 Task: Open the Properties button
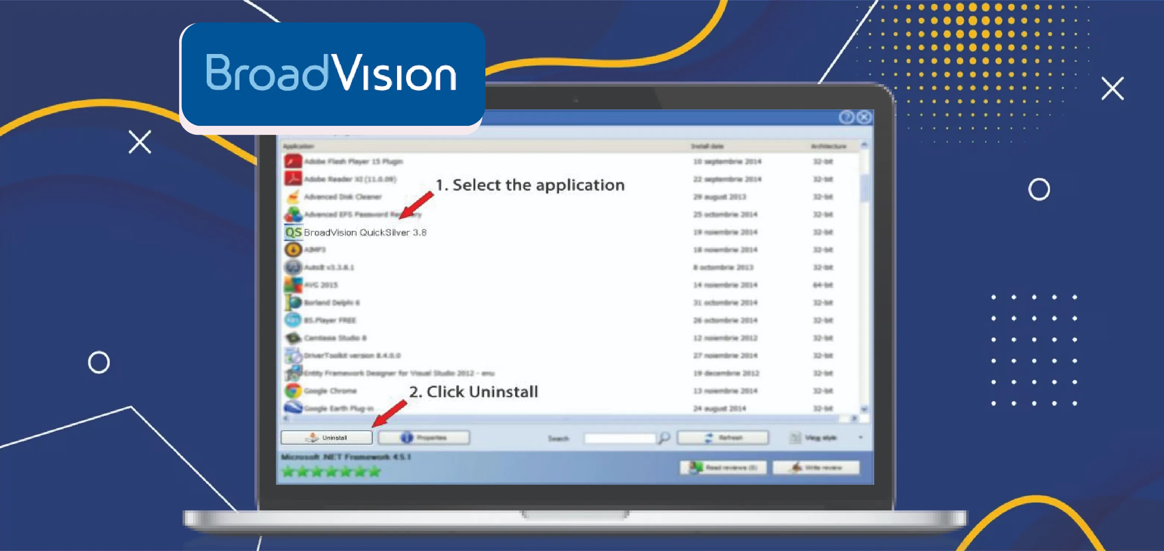click(x=424, y=438)
